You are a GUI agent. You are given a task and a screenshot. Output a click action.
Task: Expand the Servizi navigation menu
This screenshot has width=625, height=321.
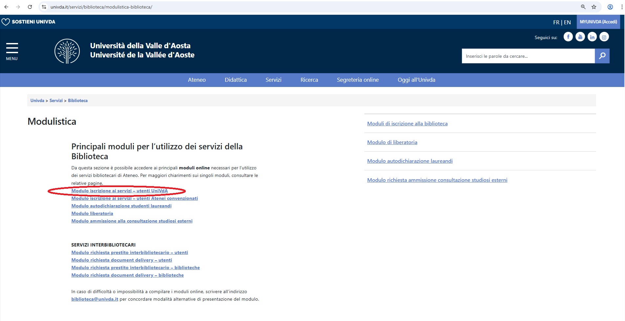point(273,80)
